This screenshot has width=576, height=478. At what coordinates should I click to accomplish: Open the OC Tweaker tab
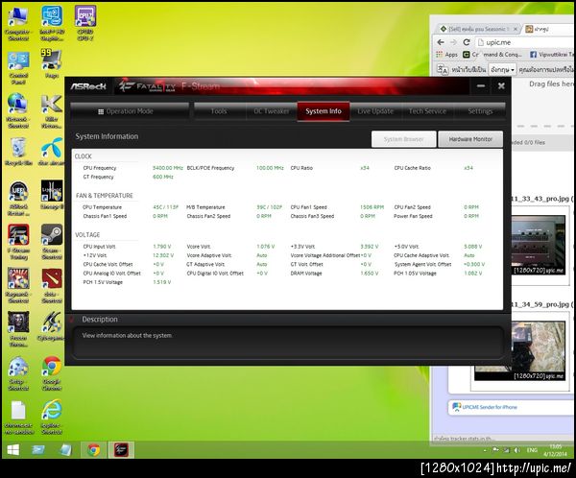272,111
